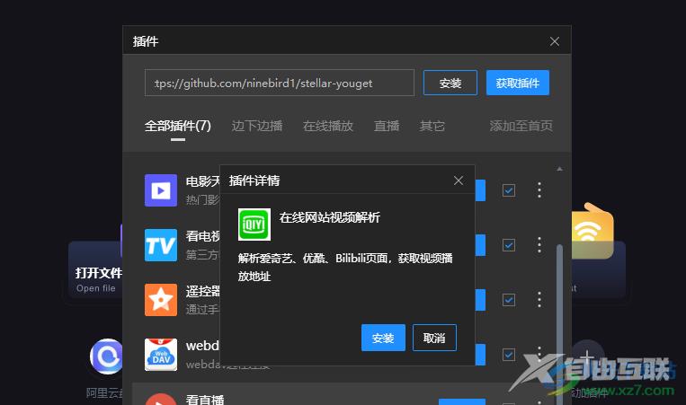This screenshot has height=405, width=686.
Task: Switch to the 边下边播 tab
Action: [x=257, y=126]
